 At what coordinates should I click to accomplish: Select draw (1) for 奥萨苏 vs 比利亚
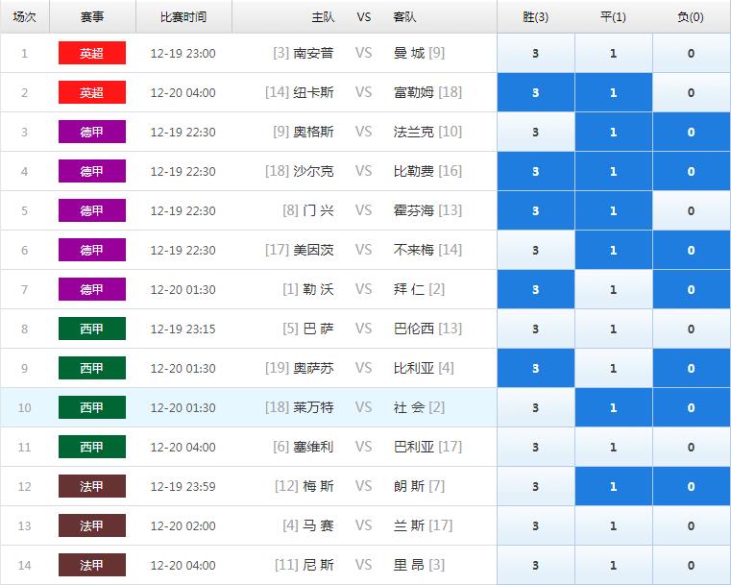pos(614,368)
